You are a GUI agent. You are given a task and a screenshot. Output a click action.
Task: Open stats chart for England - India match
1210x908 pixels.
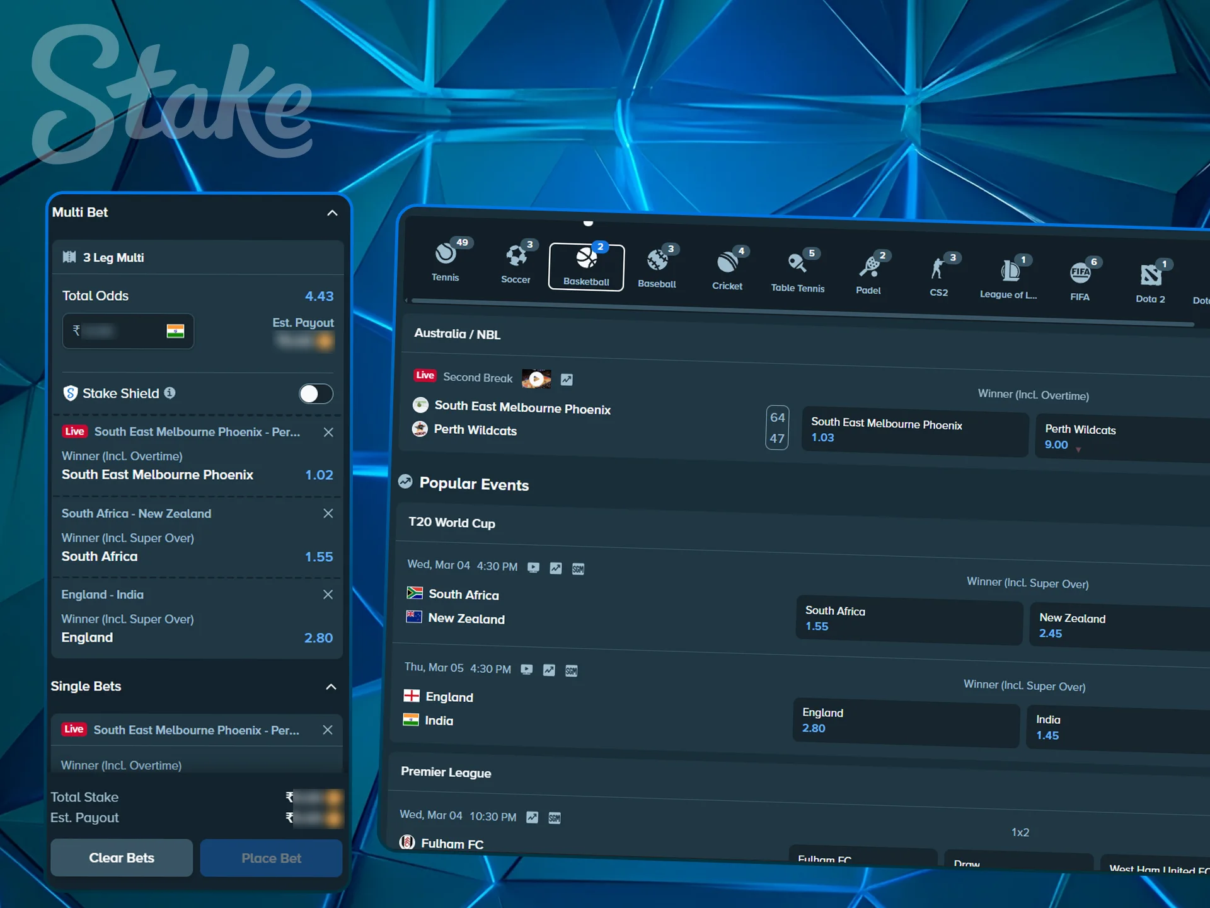coord(549,670)
